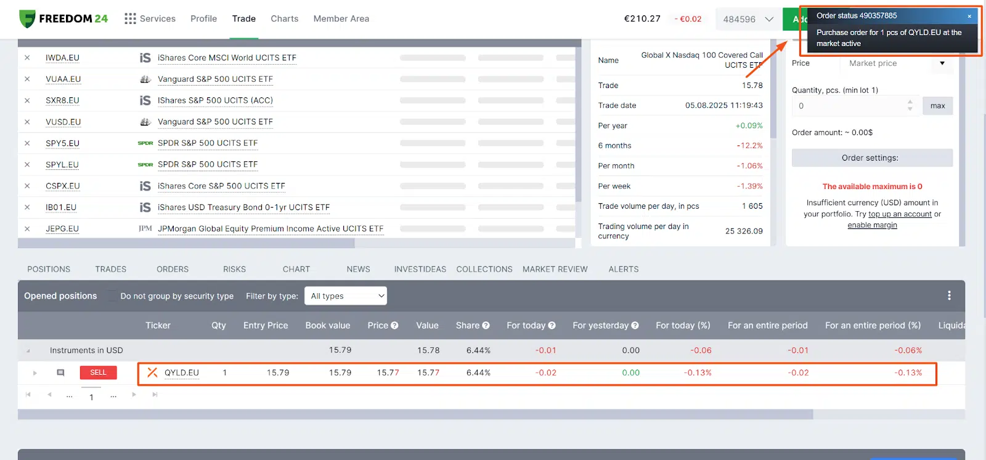Show help for the Share column
The height and width of the screenshot is (460, 986).
coord(486,325)
